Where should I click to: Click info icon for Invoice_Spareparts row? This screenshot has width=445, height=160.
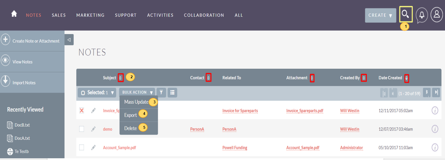tap(435, 111)
